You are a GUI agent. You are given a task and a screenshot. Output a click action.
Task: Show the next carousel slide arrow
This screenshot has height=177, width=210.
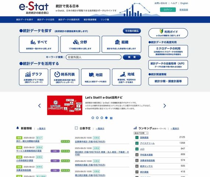(x=165, y=106)
